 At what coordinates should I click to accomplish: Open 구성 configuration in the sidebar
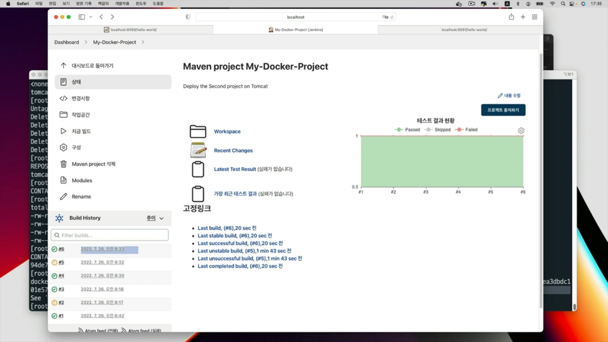point(76,147)
